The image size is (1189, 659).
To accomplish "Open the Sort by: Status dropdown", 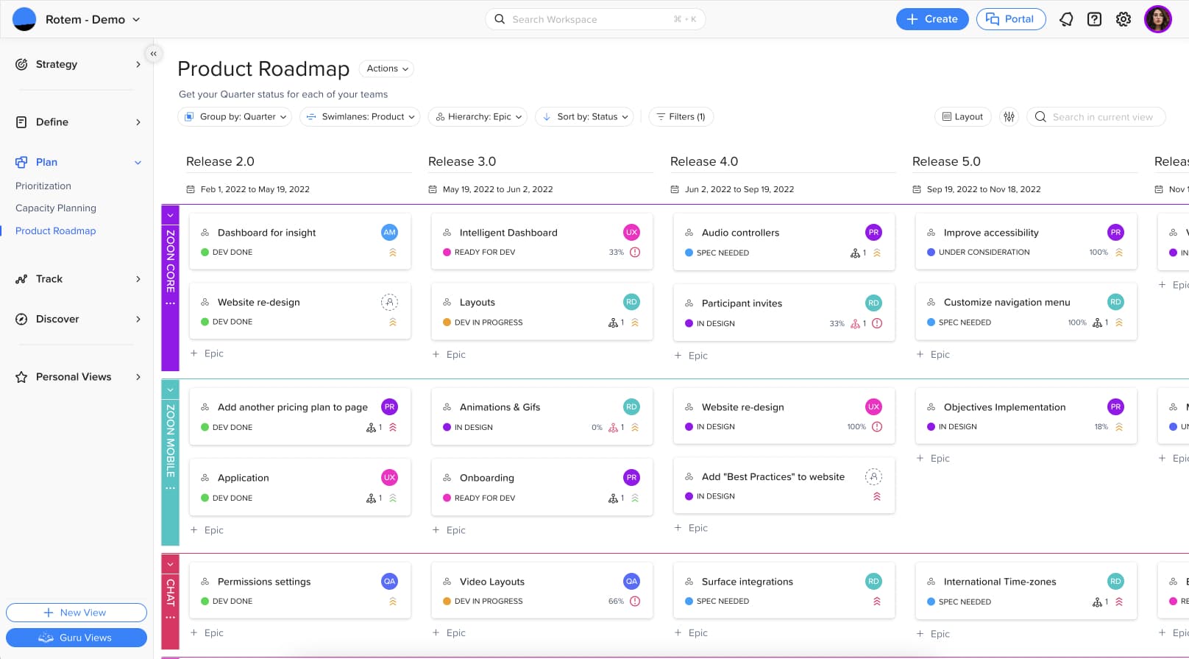I will click(x=585, y=116).
